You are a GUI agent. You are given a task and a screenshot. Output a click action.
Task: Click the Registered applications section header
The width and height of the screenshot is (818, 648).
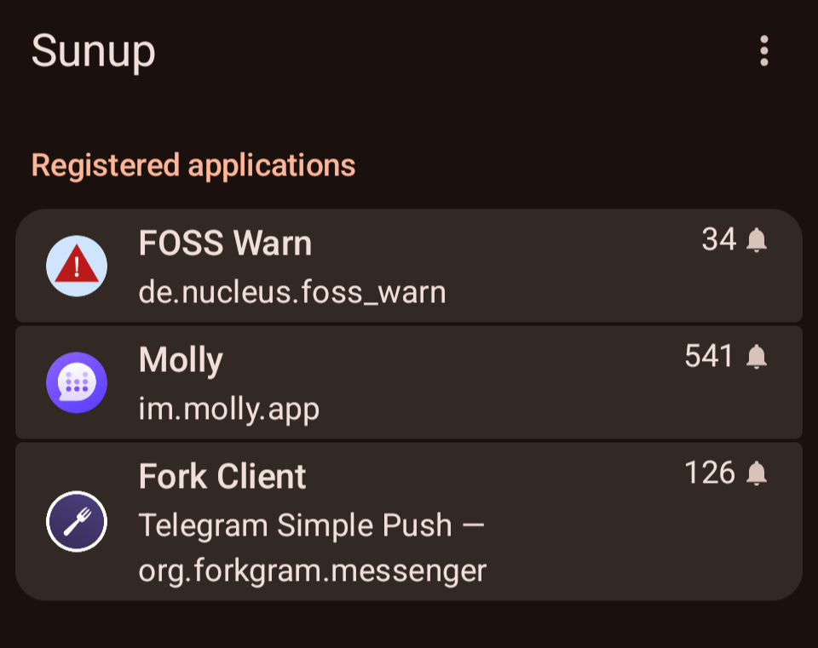click(193, 164)
